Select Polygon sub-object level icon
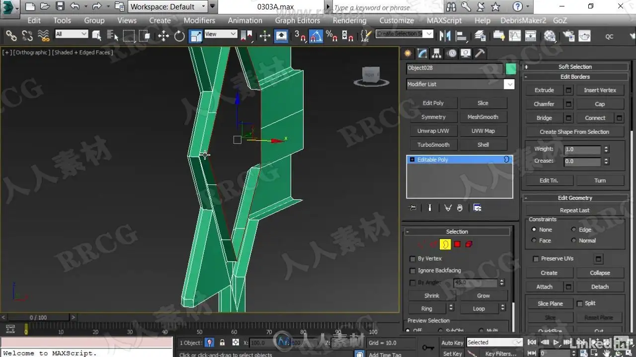 [457, 244]
